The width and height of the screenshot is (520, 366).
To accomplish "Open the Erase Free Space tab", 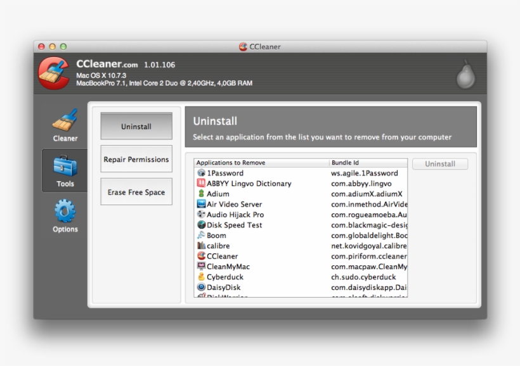I will [136, 192].
